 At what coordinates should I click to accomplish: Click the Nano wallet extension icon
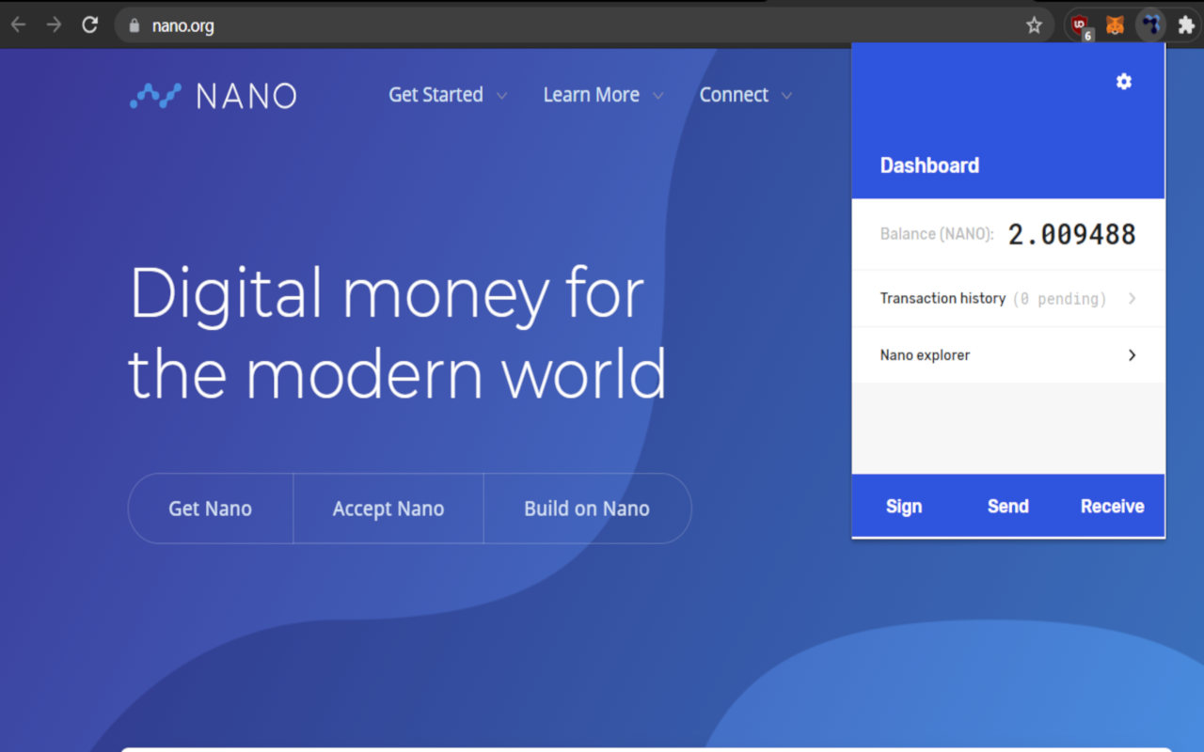(1149, 24)
